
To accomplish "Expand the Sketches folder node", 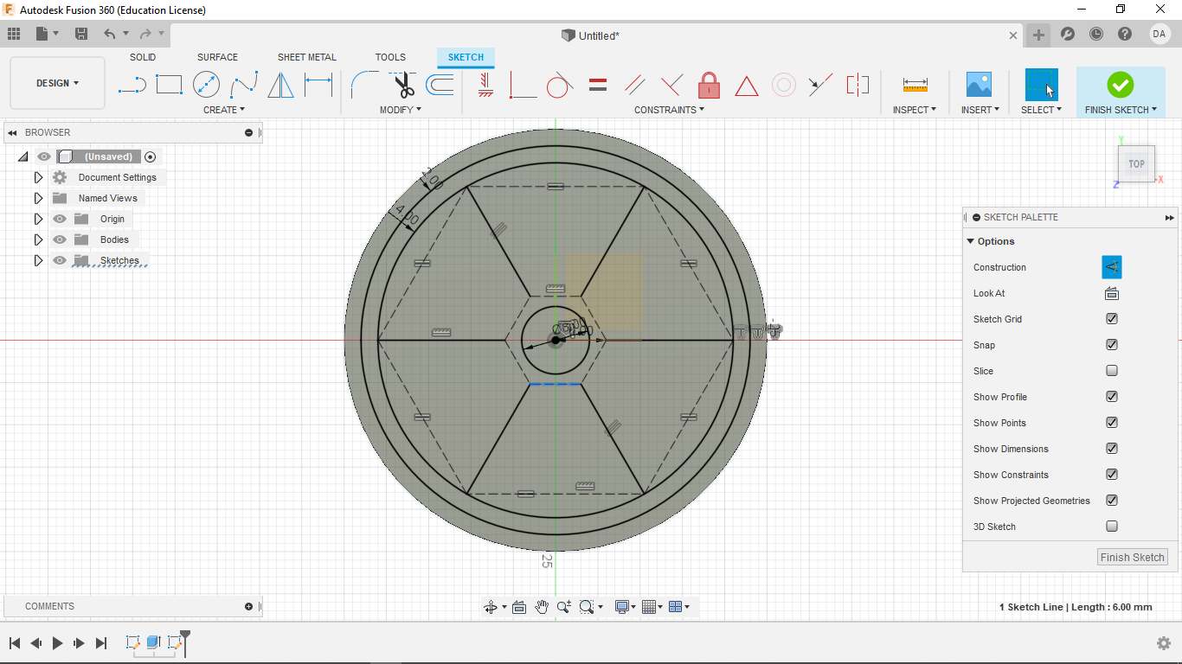I will [38, 260].
